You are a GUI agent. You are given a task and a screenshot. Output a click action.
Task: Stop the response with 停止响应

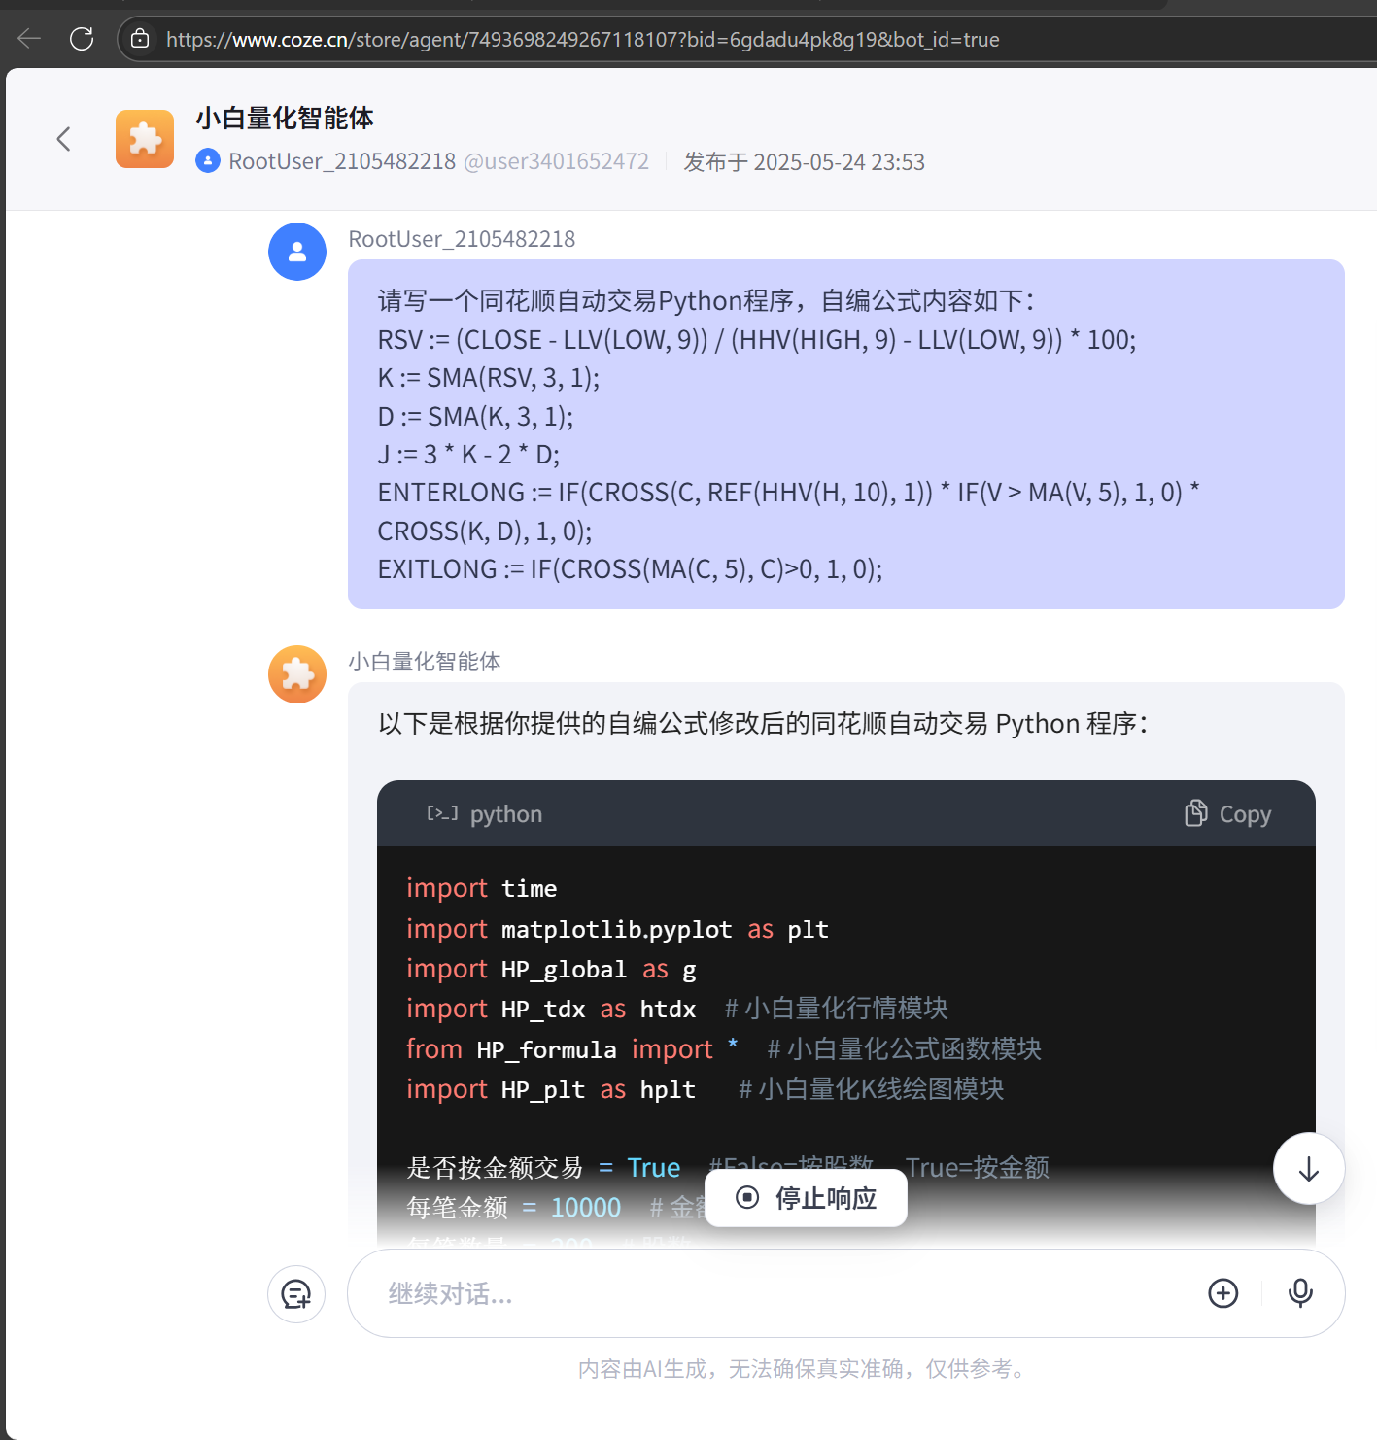806,1198
